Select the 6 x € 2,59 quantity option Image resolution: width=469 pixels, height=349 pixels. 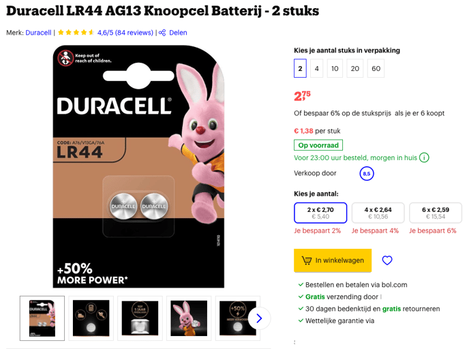point(436,213)
